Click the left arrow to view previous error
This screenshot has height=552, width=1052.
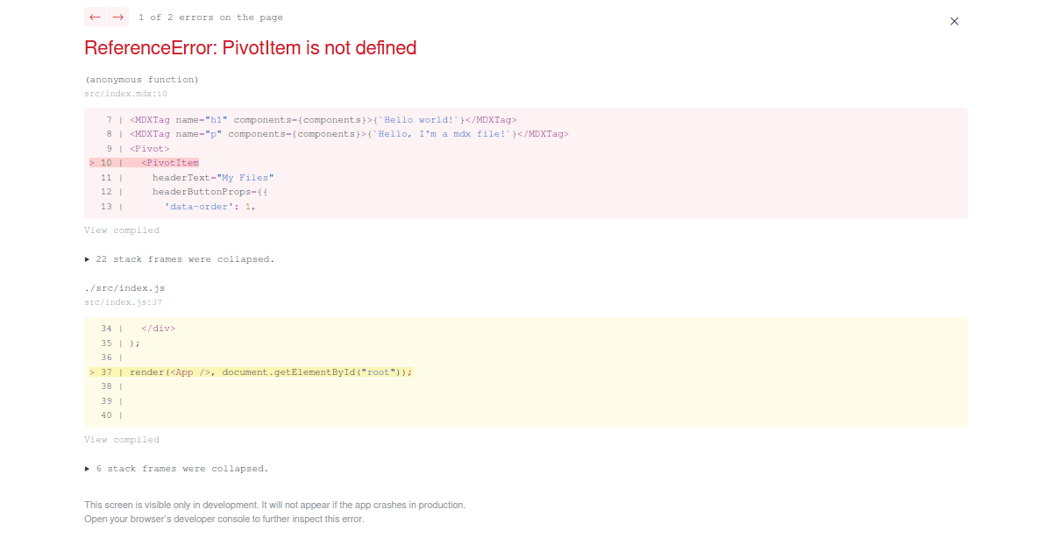pos(95,17)
